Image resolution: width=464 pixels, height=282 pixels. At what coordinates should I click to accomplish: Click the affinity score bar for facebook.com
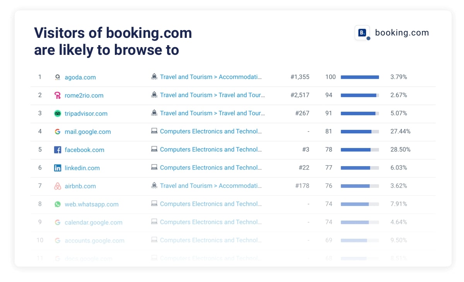(x=359, y=149)
